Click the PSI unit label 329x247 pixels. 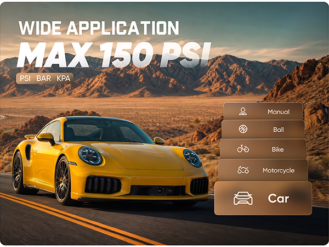(25, 78)
